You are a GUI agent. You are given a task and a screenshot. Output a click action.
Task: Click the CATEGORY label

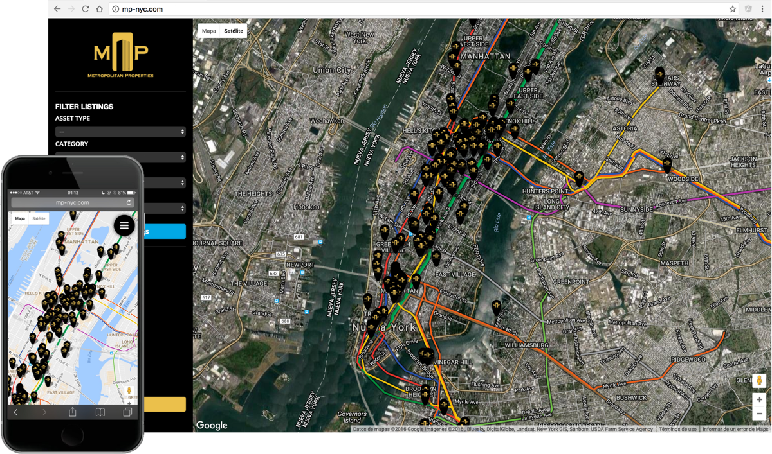71,144
